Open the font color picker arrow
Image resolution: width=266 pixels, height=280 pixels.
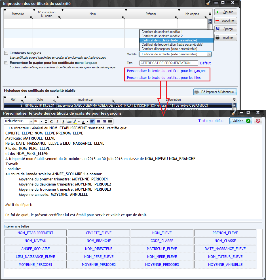88,121
